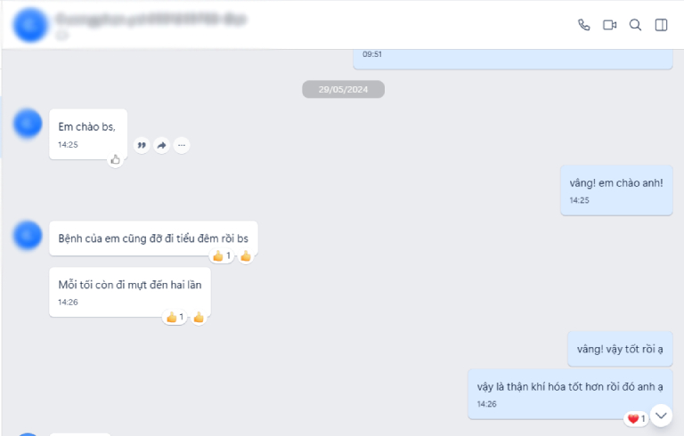Open the contact avatar in the header
Image resolution: width=684 pixels, height=436 pixels.
tap(30, 25)
